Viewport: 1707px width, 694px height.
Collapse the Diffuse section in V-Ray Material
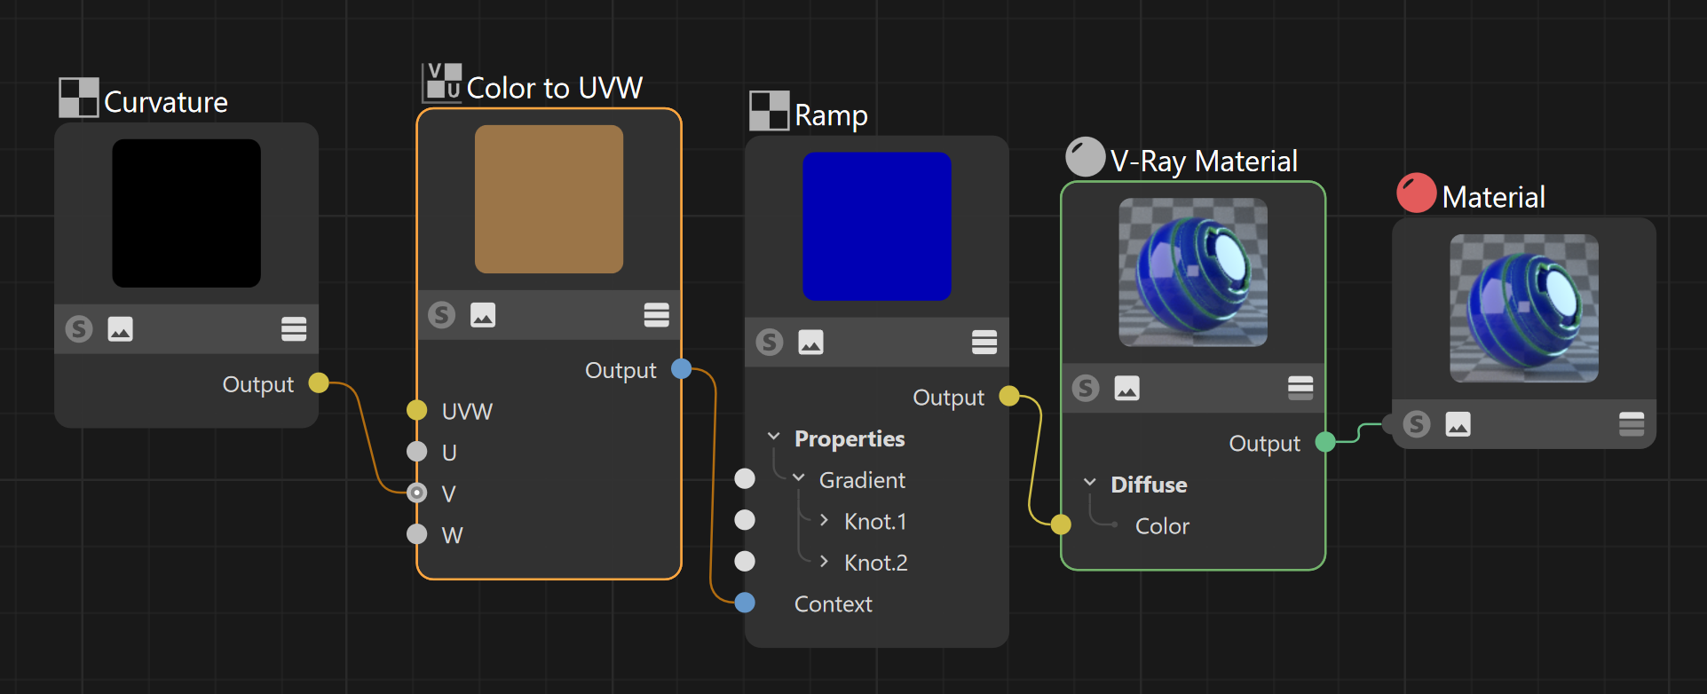click(1090, 483)
